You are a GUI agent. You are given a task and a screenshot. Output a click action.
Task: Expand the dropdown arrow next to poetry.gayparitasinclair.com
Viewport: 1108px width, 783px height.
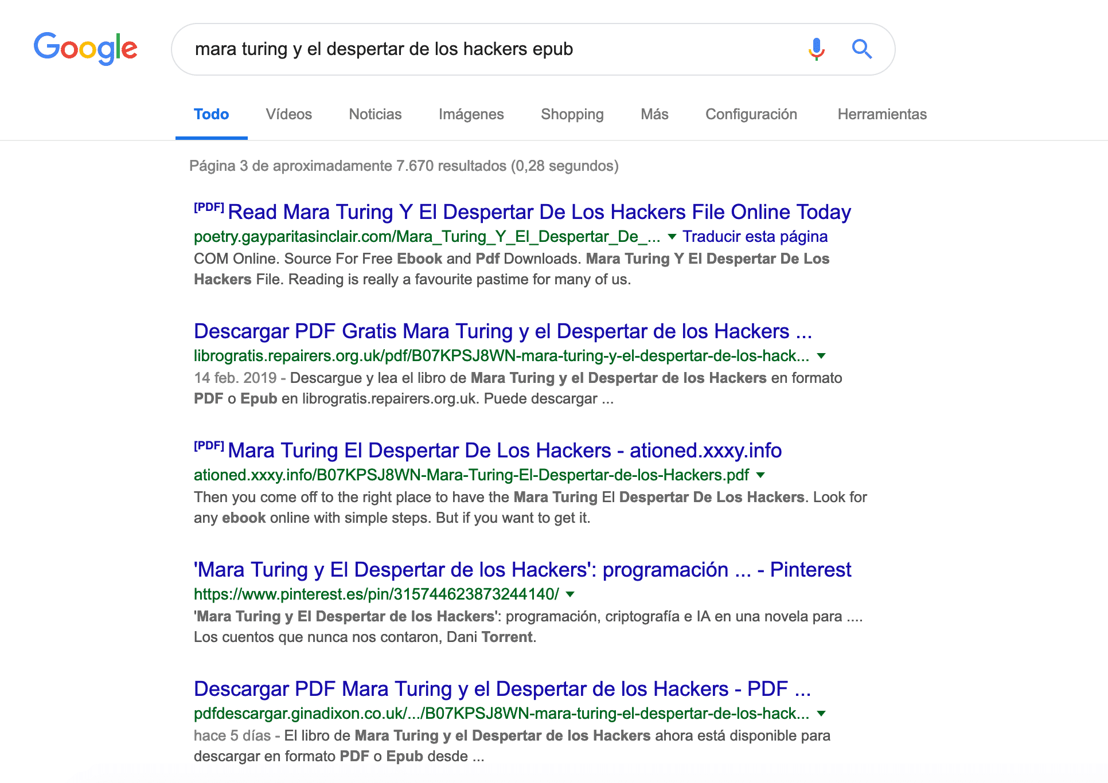(x=672, y=237)
